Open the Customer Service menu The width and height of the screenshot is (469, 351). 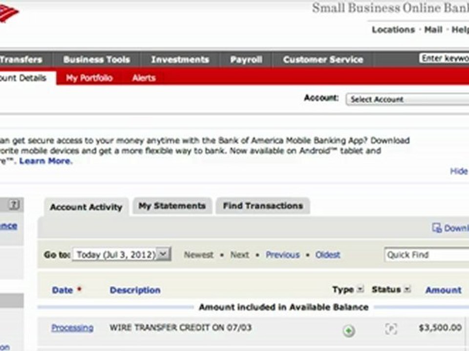[x=323, y=59]
